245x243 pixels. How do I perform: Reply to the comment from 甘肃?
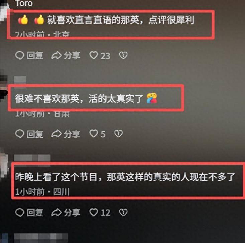19,134
